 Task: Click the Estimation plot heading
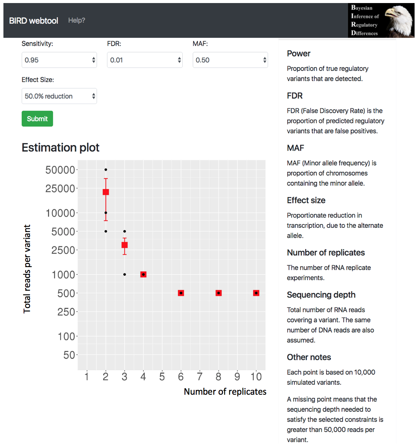(x=61, y=147)
